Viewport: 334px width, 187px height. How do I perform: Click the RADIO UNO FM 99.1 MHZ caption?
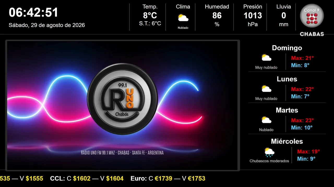click(122, 153)
